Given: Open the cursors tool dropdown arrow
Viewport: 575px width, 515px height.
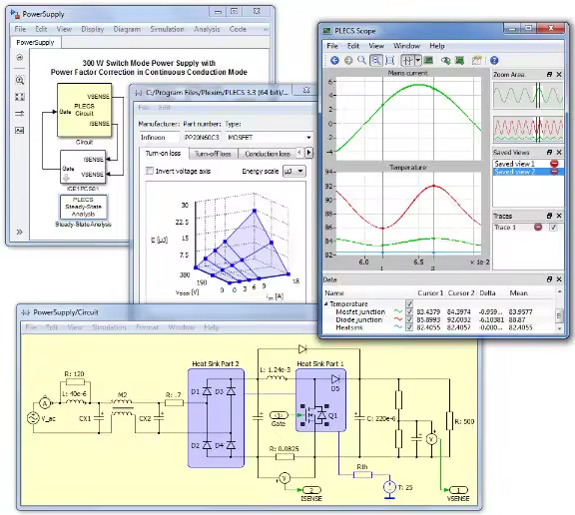Looking at the screenshot, I should point(417,61).
